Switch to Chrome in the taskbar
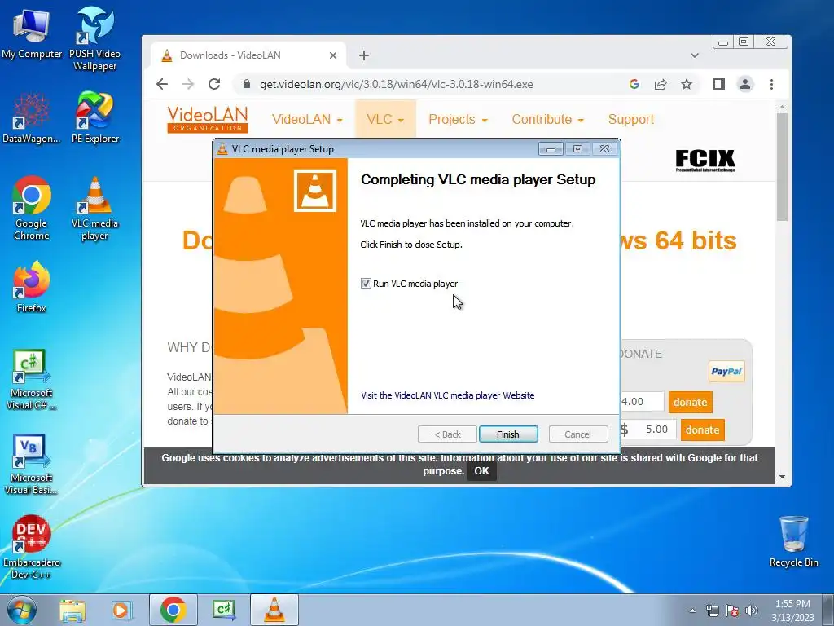 coord(173,610)
